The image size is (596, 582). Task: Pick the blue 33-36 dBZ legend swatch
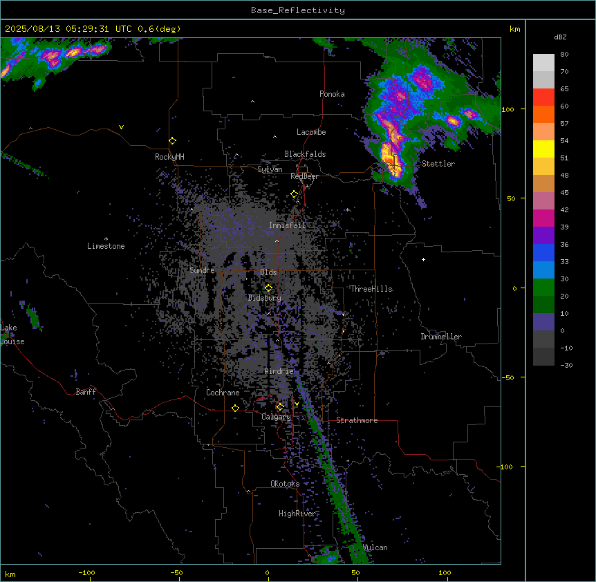tap(543, 252)
